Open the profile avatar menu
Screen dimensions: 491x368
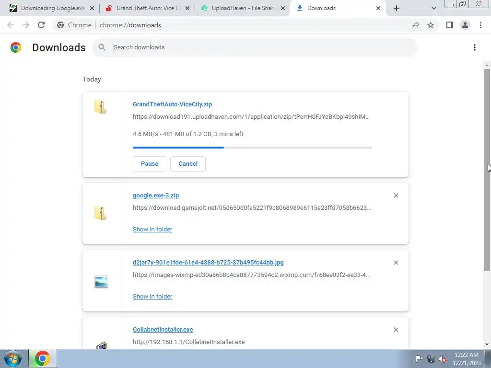465,25
